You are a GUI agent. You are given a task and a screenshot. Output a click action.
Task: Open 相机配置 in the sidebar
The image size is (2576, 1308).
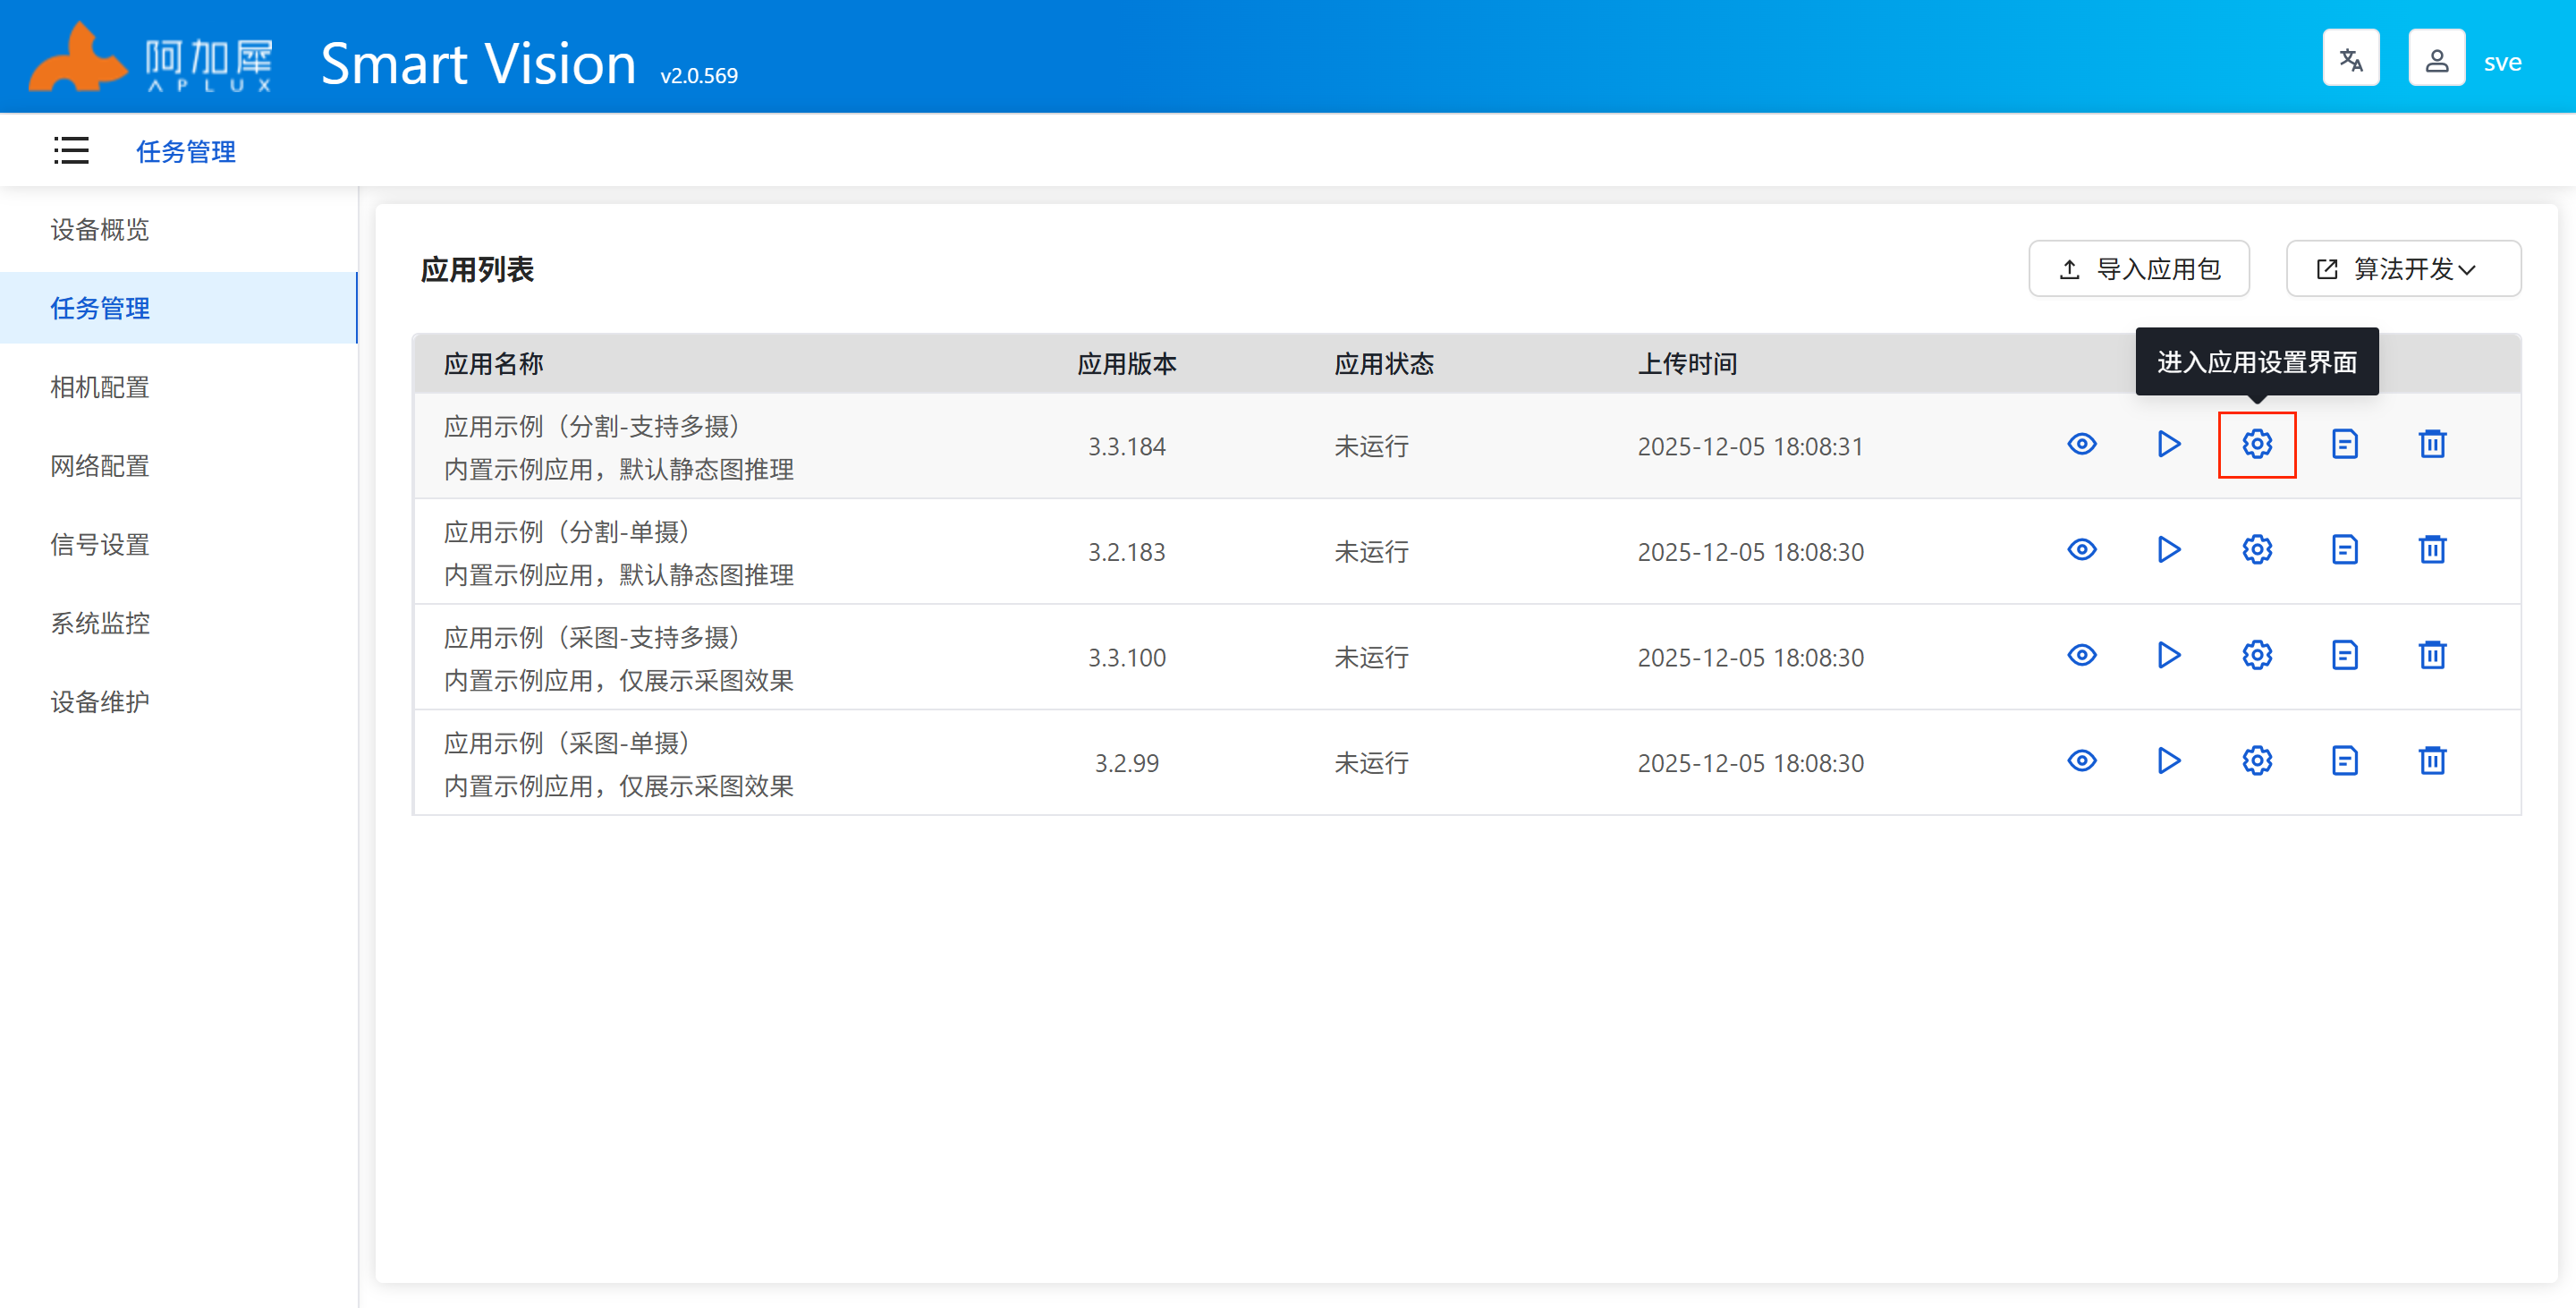(100, 387)
